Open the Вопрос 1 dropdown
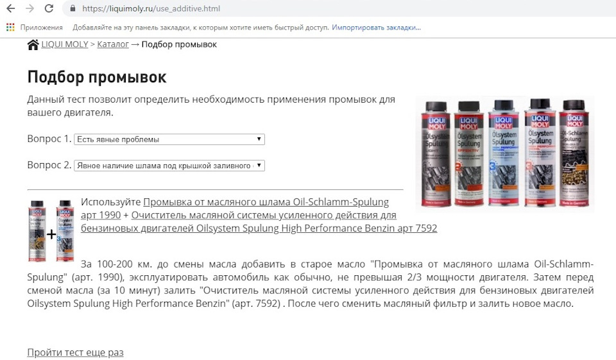 [169, 139]
